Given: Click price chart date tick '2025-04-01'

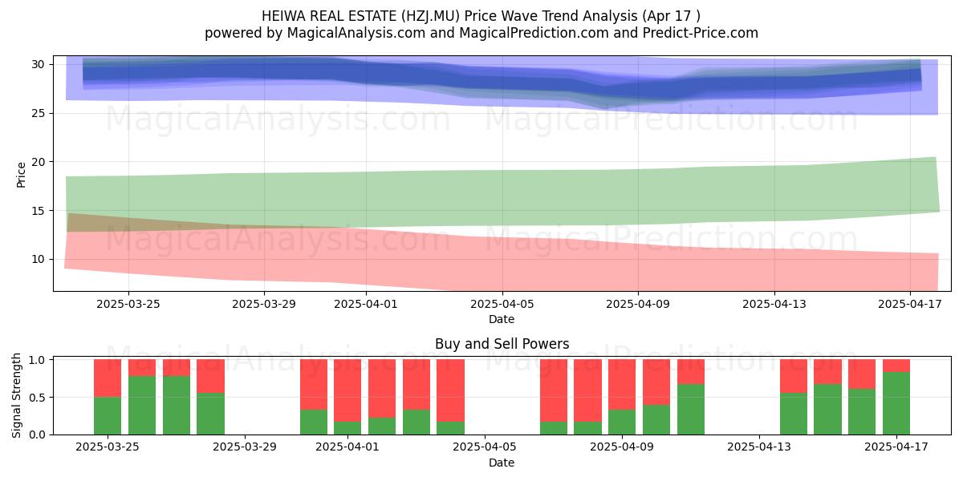Looking at the screenshot, I should click(366, 304).
